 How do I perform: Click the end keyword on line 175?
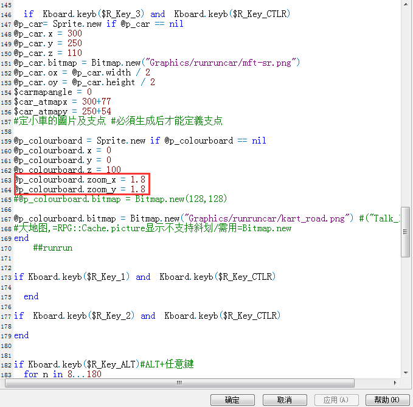(x=31, y=297)
